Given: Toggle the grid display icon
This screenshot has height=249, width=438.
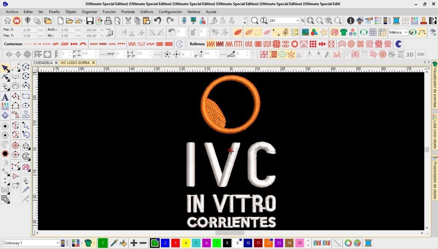Looking at the screenshot, I should (373, 32).
